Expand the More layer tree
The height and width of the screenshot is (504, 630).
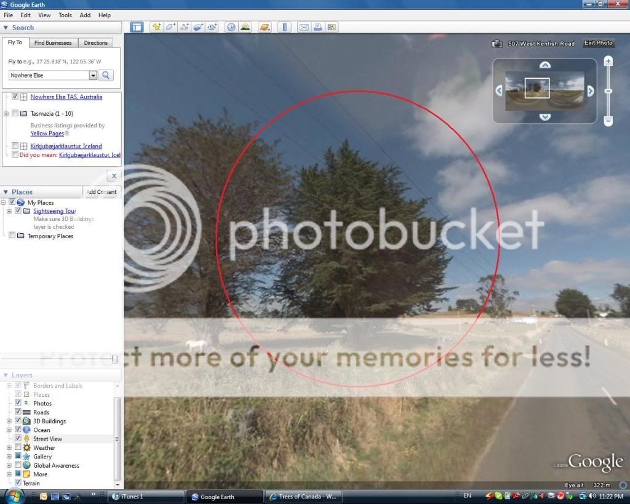(9, 474)
